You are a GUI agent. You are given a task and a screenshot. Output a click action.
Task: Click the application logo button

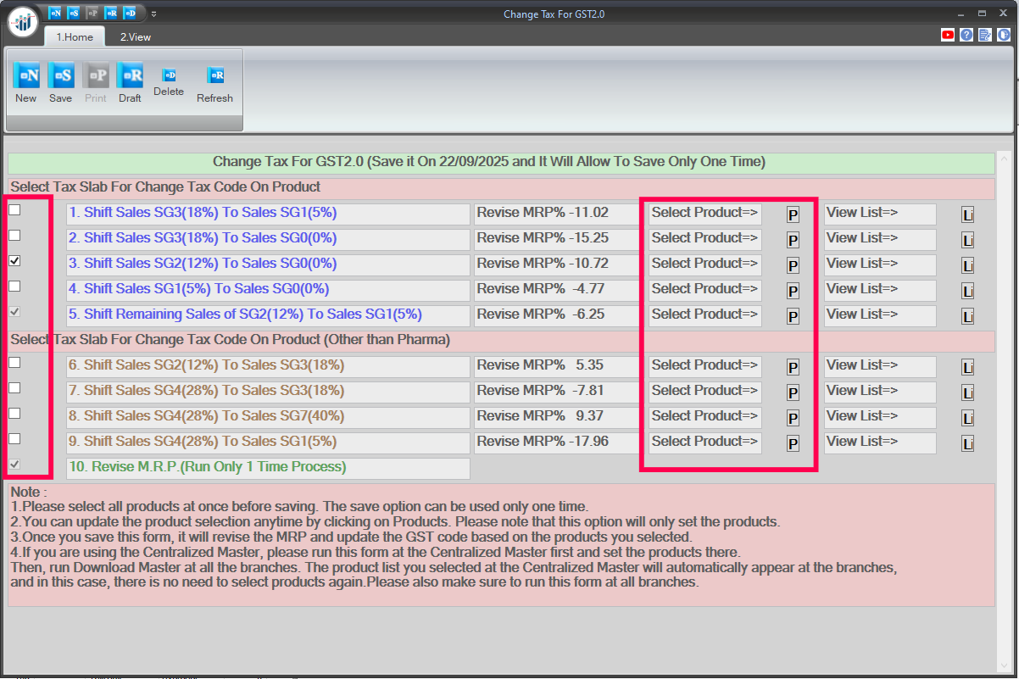tap(23, 21)
